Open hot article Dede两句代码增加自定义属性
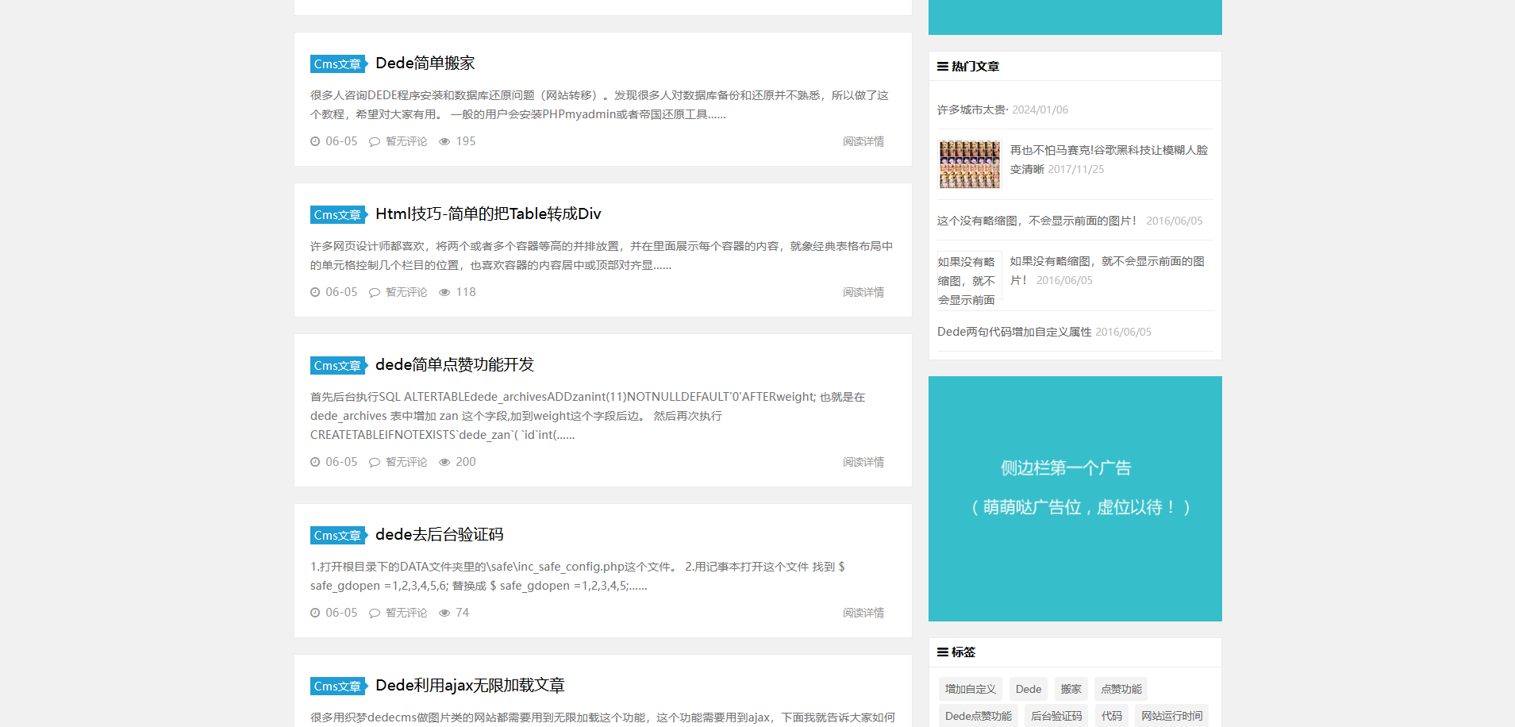The height and width of the screenshot is (727, 1515). (1014, 332)
